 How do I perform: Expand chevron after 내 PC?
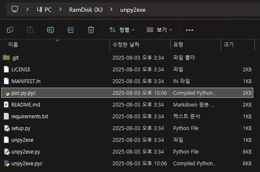point(60,9)
